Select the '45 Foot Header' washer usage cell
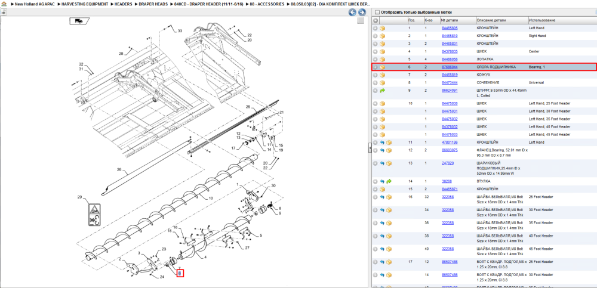 click(x=541, y=249)
